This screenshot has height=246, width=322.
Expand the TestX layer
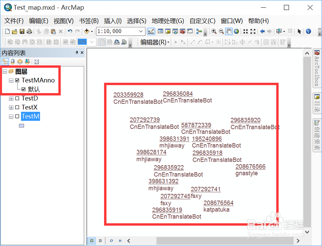click(11, 107)
